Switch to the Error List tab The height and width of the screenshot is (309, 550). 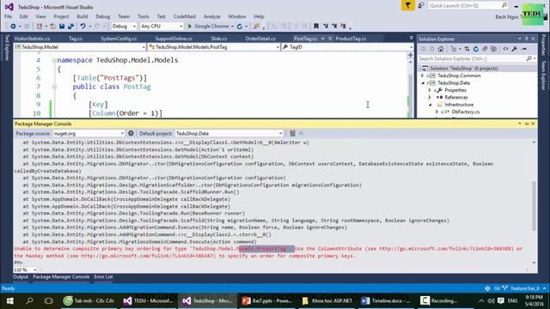[103, 276]
